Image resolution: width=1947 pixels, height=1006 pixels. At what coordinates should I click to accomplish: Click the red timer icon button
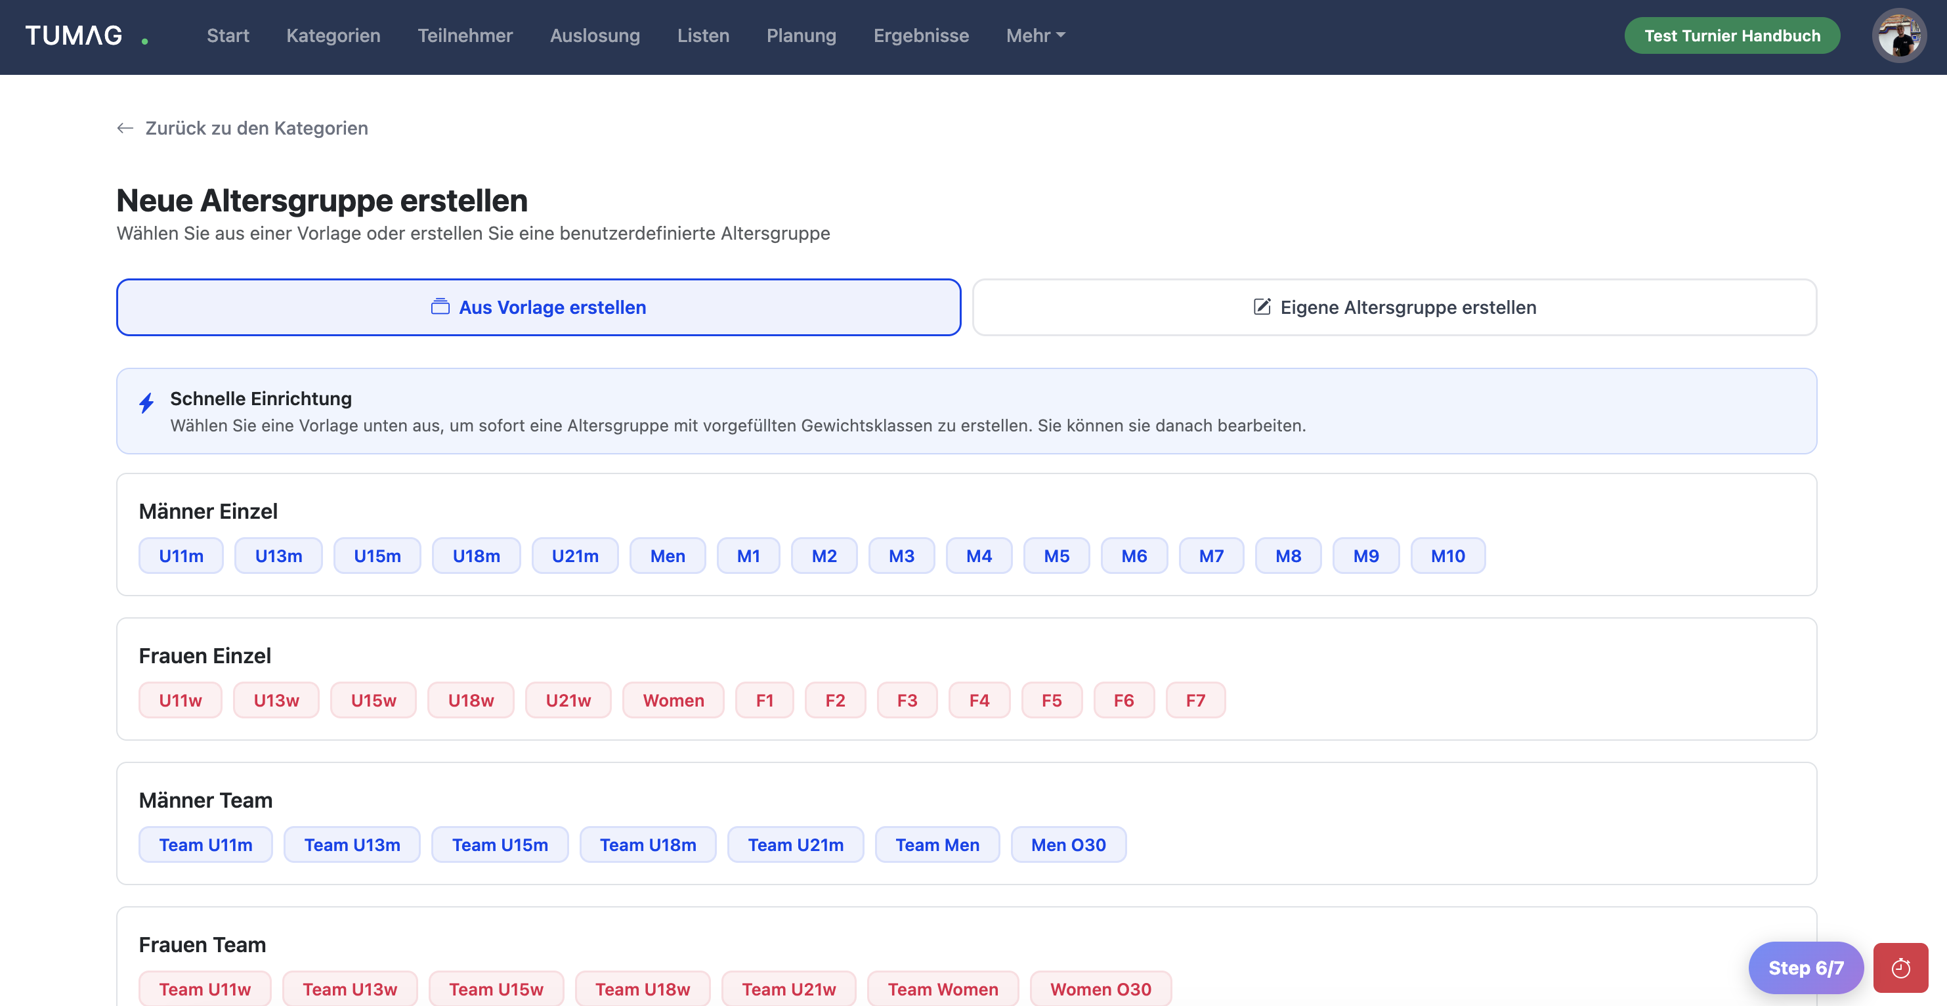coord(1900,967)
